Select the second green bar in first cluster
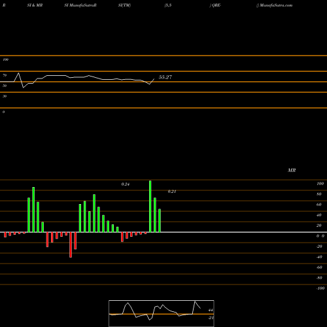 click(33, 209)
